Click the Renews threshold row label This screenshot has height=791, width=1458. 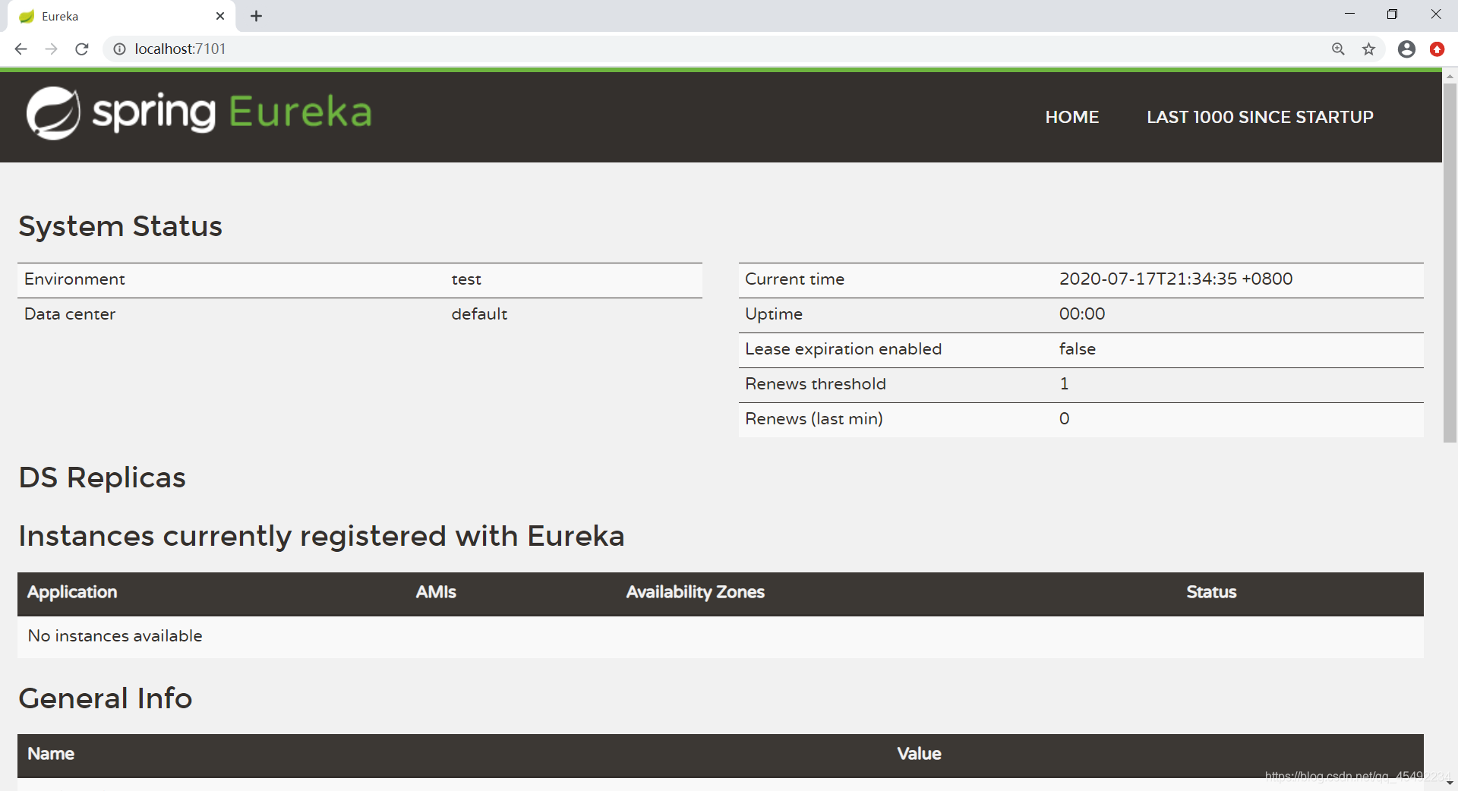[x=816, y=384]
